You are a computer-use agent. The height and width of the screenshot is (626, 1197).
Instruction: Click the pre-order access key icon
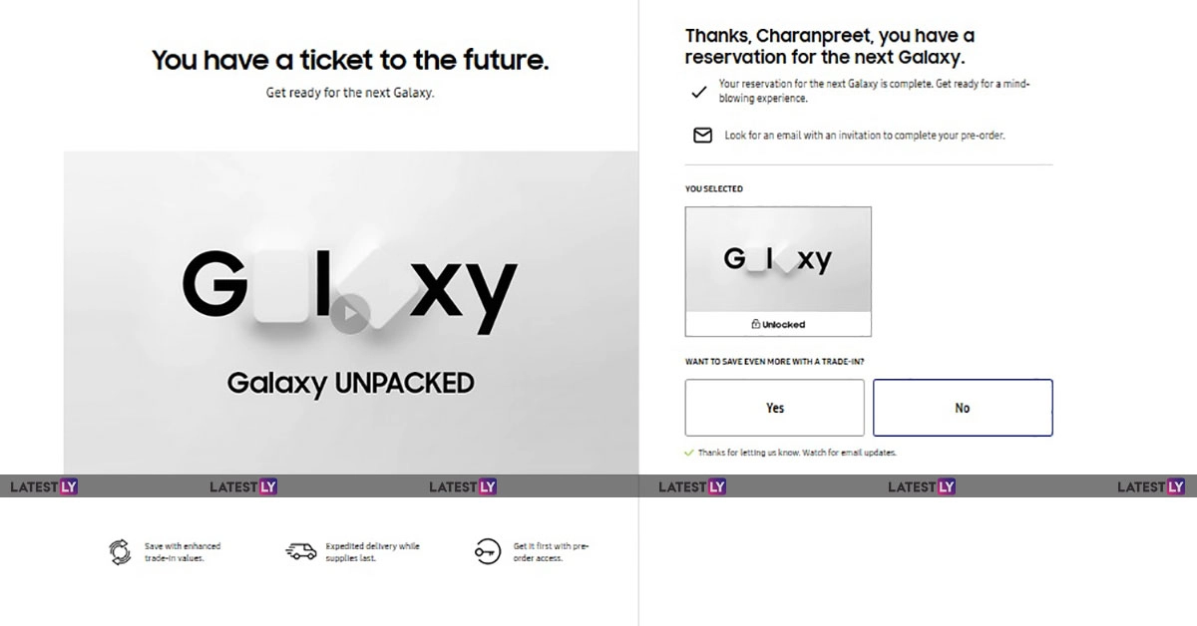pos(488,551)
